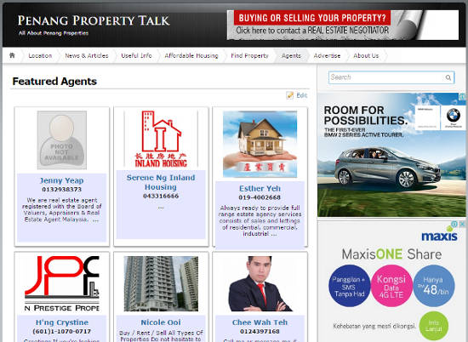Open the Esther Yeh agent link
This screenshot has width=468, height=342.
[260, 189]
